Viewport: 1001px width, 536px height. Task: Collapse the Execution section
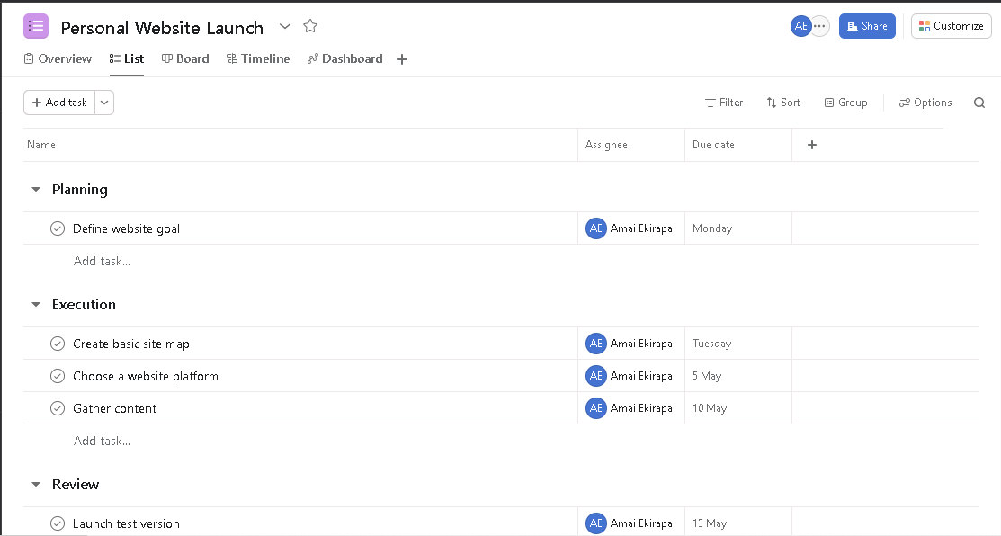[x=36, y=304]
